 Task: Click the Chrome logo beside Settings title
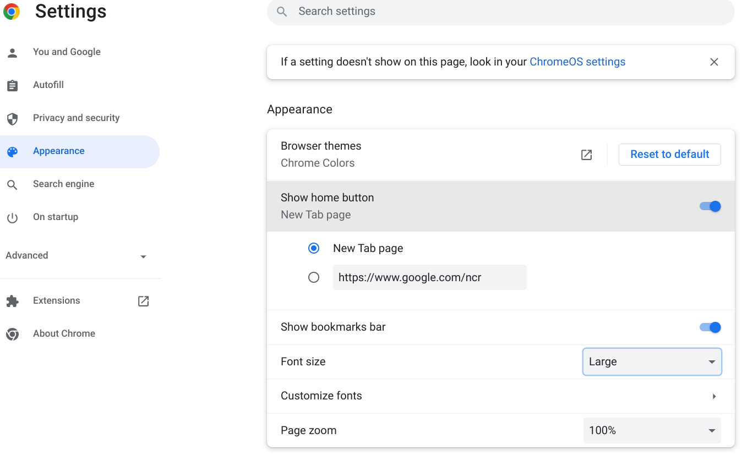(12, 12)
